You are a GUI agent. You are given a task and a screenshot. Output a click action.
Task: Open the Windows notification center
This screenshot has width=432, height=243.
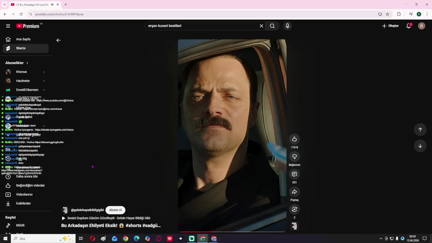(x=425, y=239)
